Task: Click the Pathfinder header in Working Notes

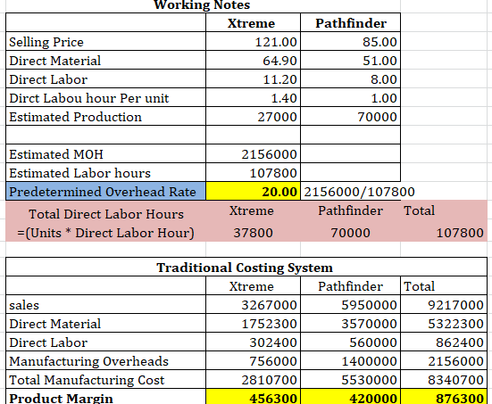Action: pyautogui.click(x=350, y=23)
